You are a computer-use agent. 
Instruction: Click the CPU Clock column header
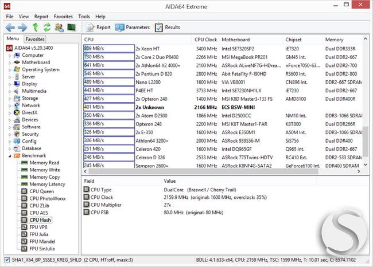tap(205, 40)
